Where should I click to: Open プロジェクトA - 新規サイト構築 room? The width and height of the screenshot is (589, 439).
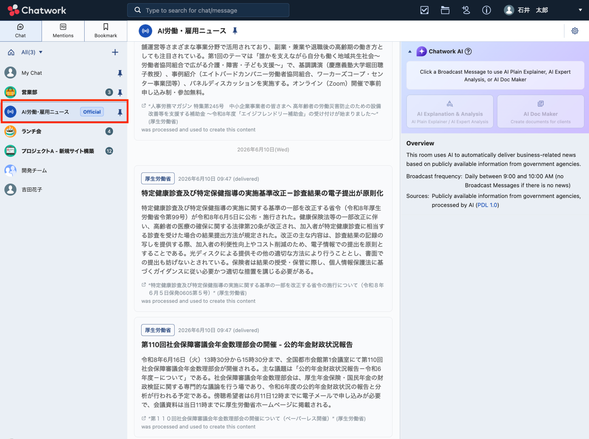tap(64, 151)
